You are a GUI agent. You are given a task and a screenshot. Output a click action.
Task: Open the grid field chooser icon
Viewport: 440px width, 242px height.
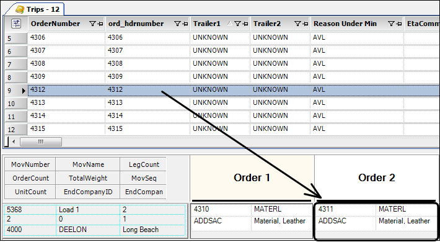coord(16,24)
